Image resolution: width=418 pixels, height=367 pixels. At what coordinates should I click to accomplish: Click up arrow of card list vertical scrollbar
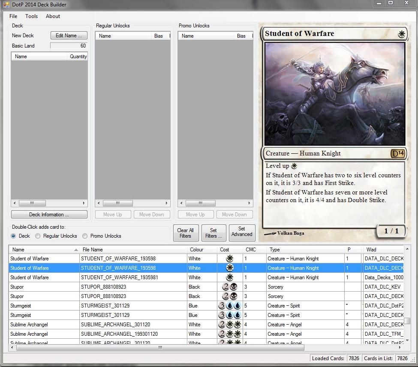tap(407, 249)
